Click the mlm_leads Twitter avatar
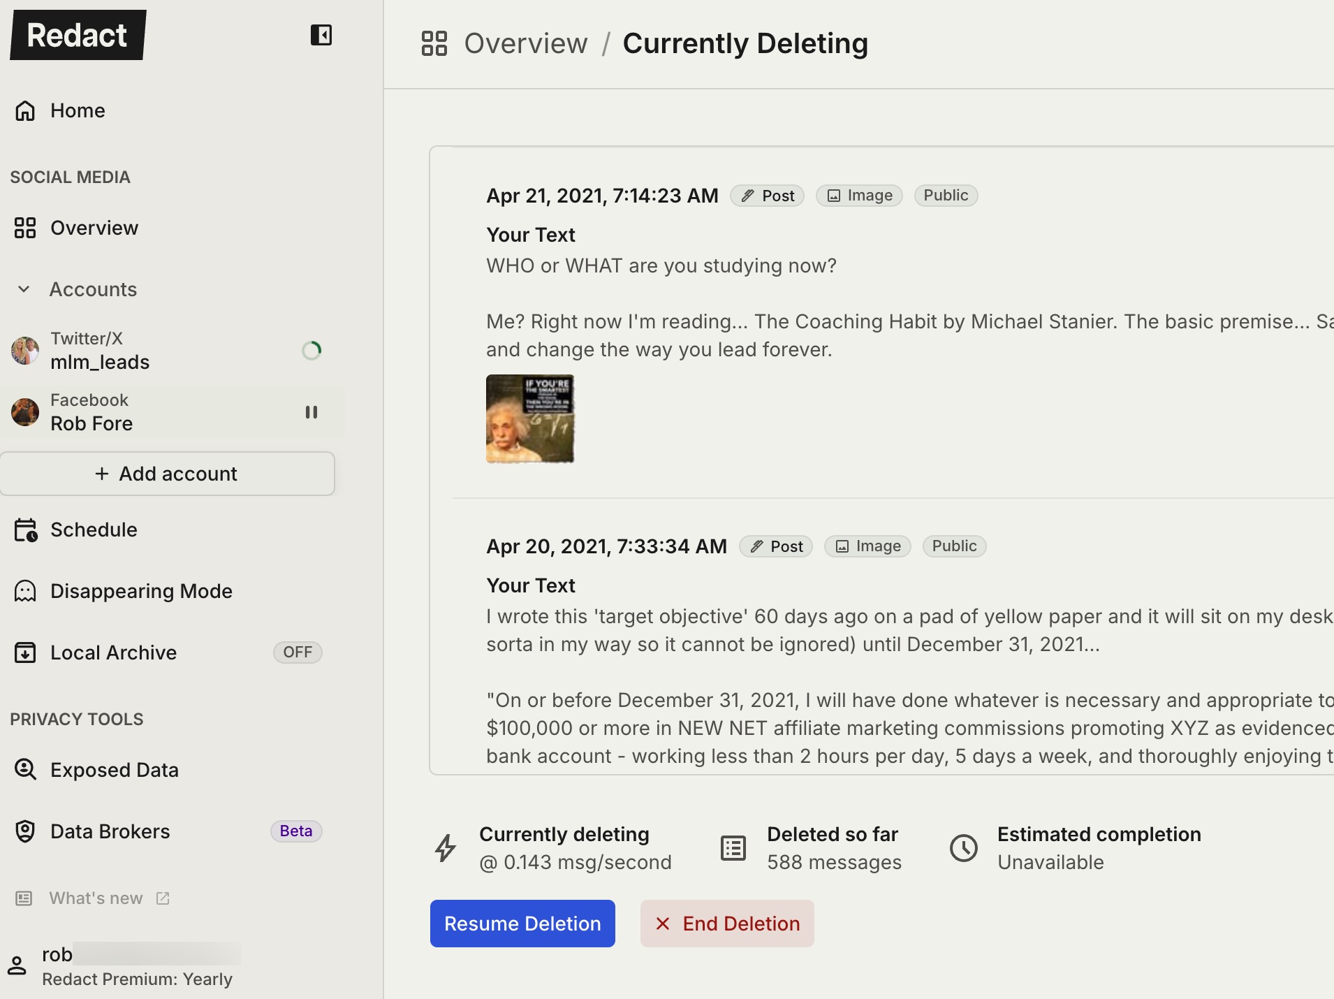This screenshot has width=1334, height=999. click(x=25, y=351)
